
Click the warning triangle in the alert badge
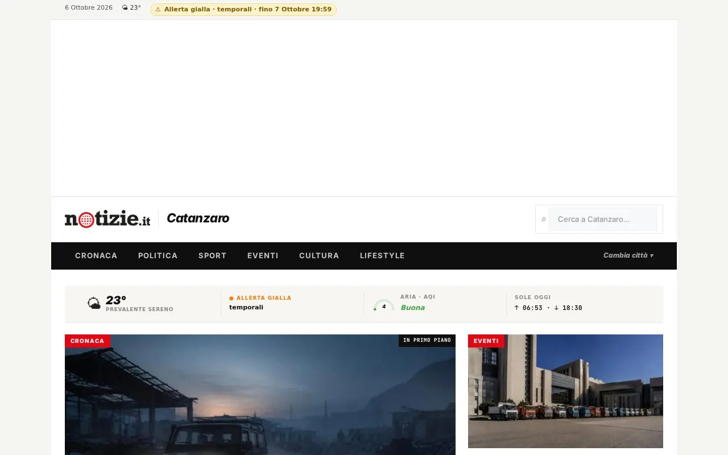(158, 10)
